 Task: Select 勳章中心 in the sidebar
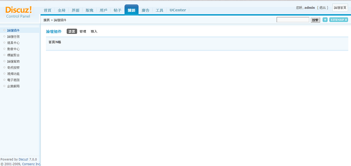(13, 49)
